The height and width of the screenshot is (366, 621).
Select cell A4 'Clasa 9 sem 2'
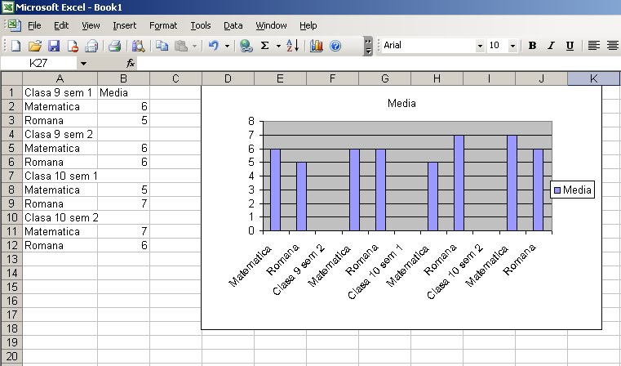coord(60,134)
